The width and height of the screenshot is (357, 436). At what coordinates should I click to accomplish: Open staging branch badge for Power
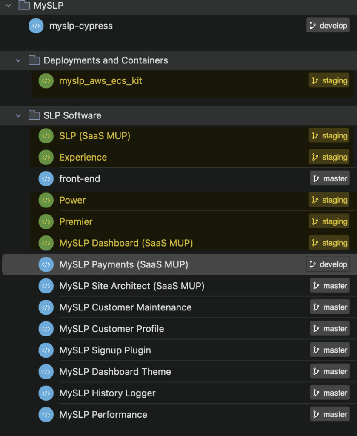[329, 200]
